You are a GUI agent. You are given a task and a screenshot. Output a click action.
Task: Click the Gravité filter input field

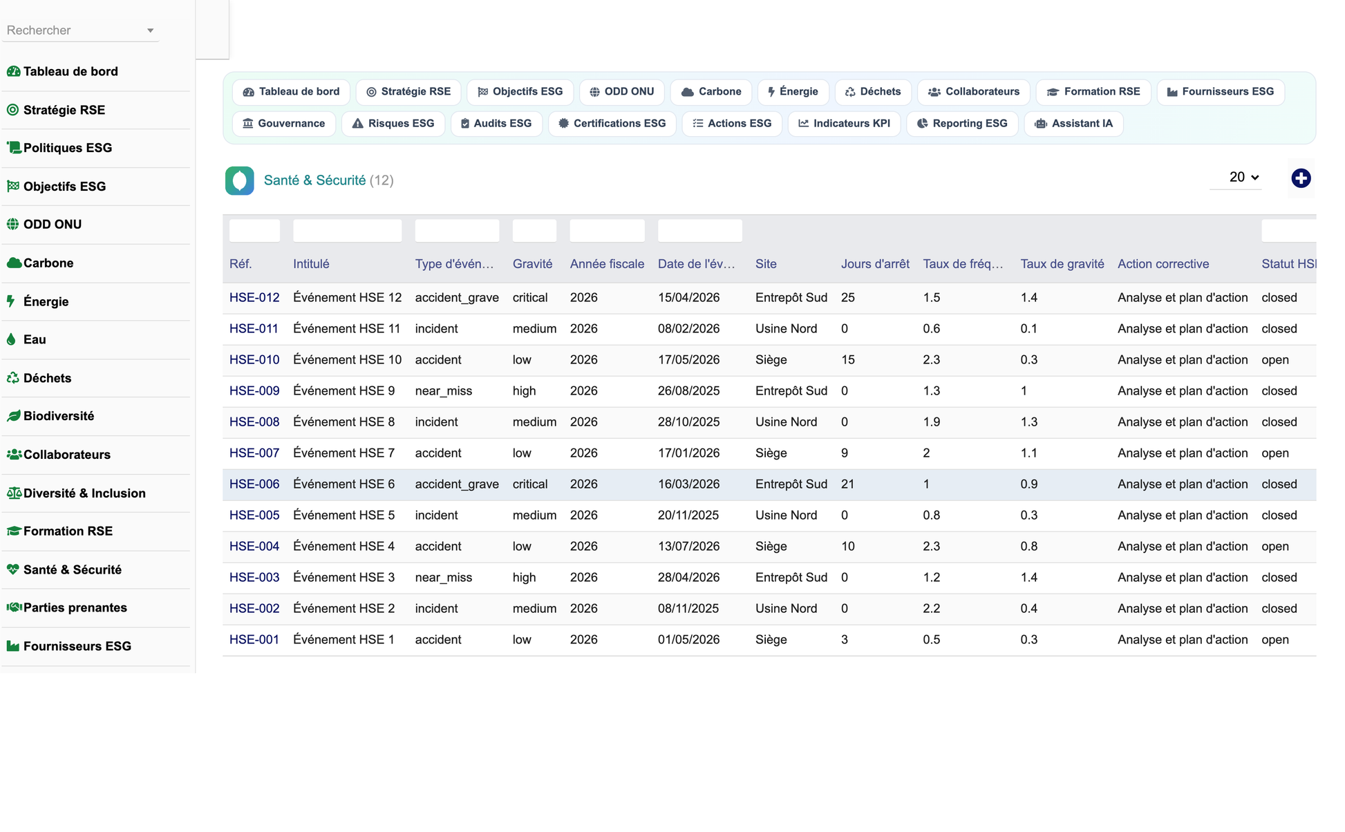(x=534, y=231)
